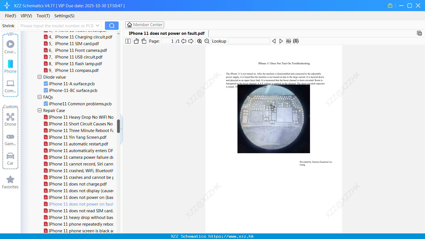Rotate page clockwise
Screen dimensions: 425x239
(144, 41)
